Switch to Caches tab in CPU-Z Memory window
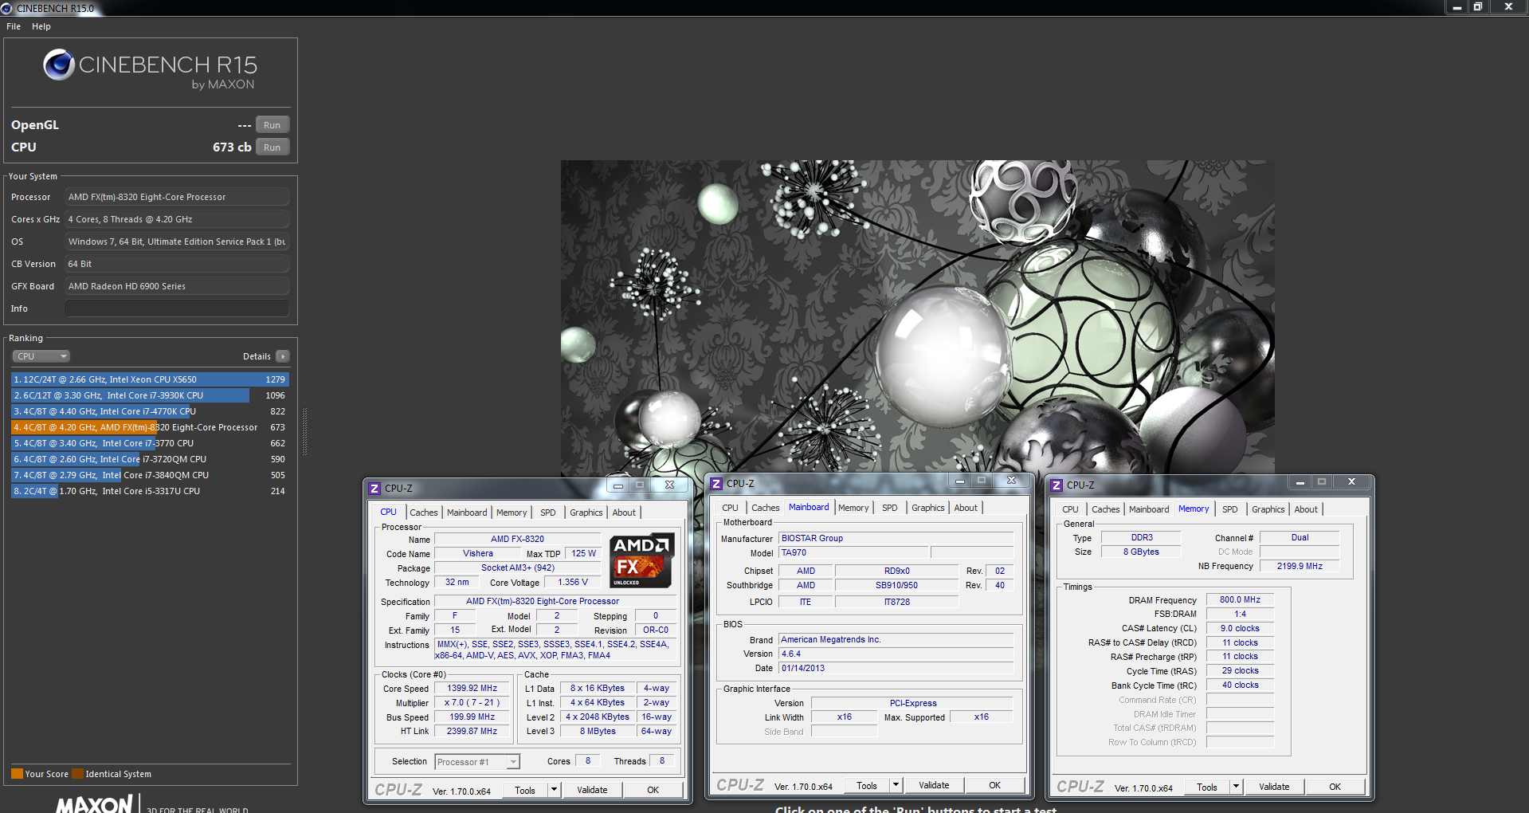 click(1106, 509)
